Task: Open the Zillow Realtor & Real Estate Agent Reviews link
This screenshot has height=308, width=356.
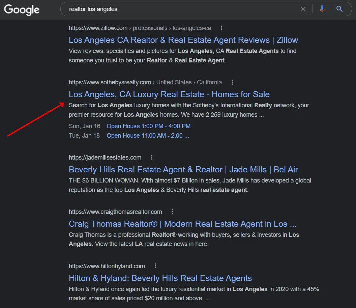Action: [x=183, y=40]
